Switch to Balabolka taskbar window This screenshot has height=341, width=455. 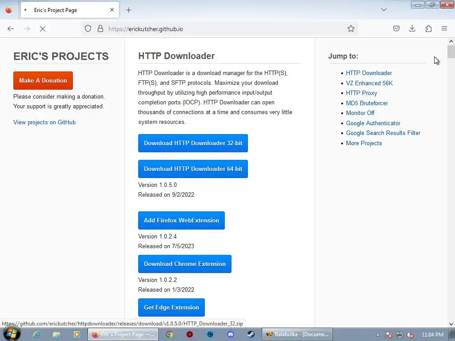point(297,334)
